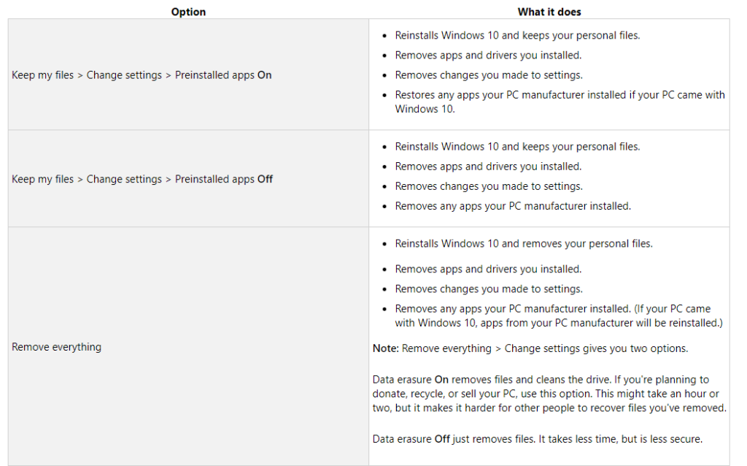747x466 pixels.
Task: Click 'Removes apps and drivers' in the third row
Action: pyautogui.click(x=488, y=269)
